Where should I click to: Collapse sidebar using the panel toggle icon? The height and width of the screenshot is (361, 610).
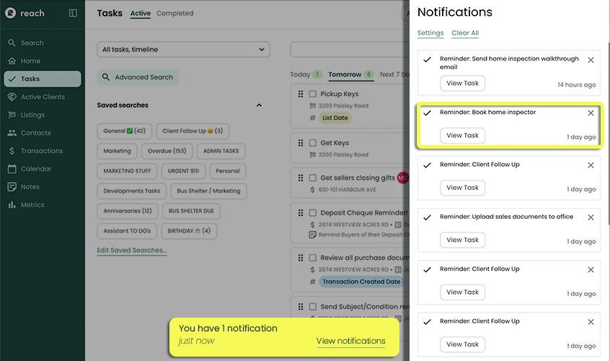[73, 13]
